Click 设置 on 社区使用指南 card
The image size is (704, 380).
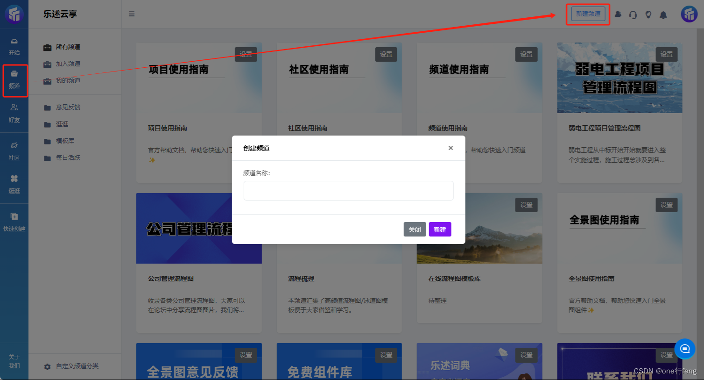[386, 54]
